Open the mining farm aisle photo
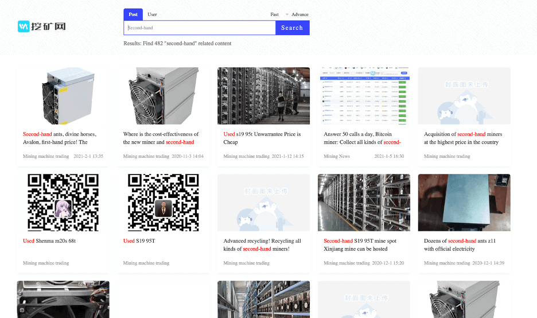537x318 pixels. (263, 96)
